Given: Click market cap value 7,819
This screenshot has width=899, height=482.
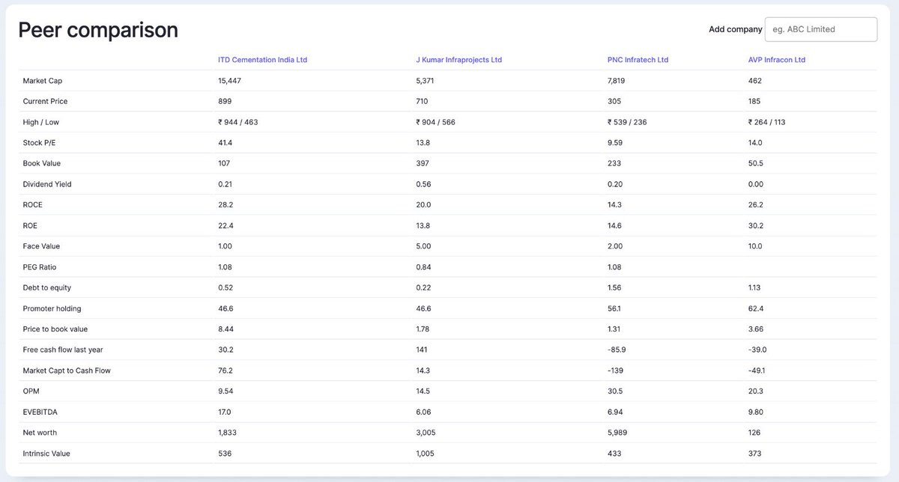Looking at the screenshot, I should pos(617,81).
